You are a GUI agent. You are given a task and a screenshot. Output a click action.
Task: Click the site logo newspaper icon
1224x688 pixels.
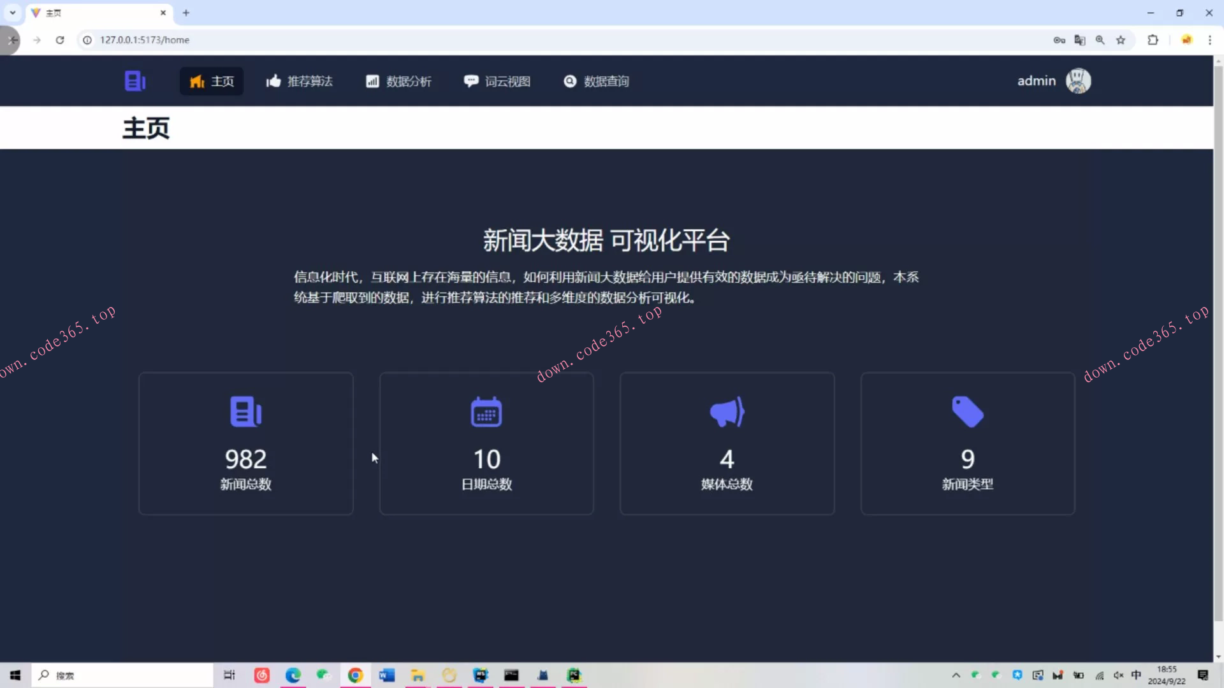pos(135,81)
